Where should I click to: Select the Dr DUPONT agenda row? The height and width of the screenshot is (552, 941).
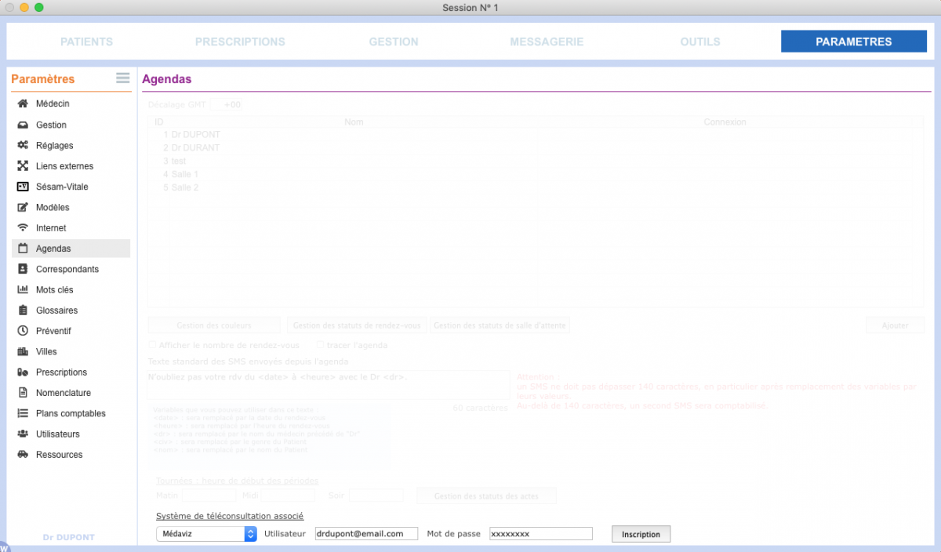532,134
